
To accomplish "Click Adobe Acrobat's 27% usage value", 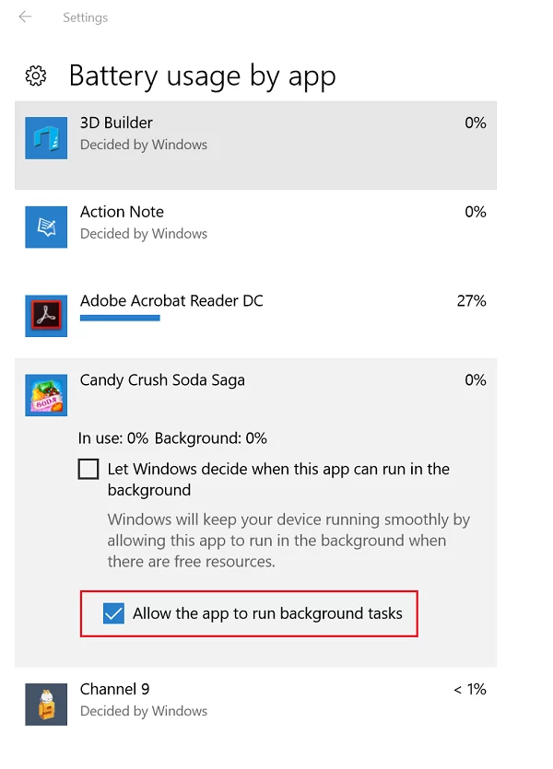I will pos(471,300).
